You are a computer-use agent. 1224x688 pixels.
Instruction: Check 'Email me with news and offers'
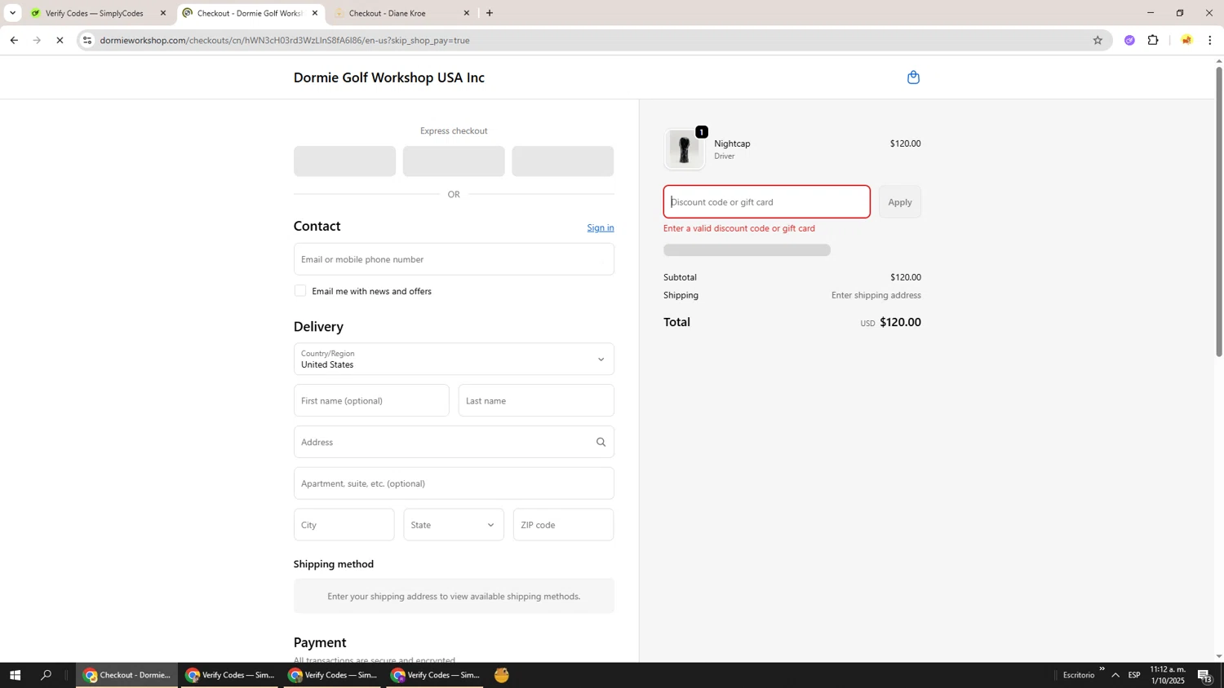tap(300, 291)
